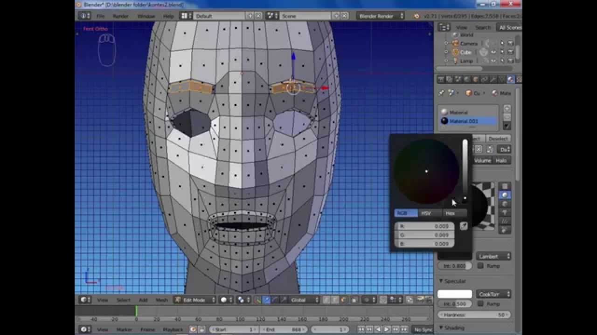Open the All Scenes outliner filter dropdown
The image size is (597, 335).
coord(509,27)
